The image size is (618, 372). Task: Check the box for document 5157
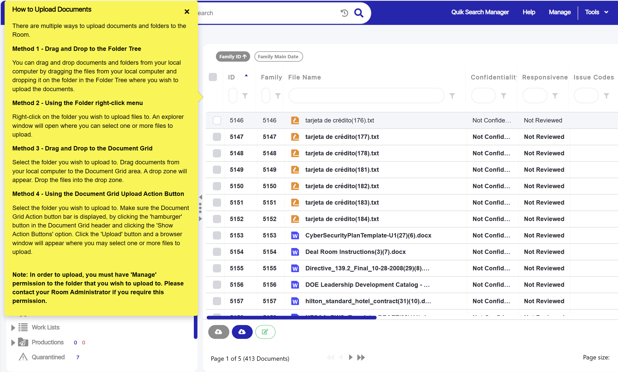[x=217, y=301]
